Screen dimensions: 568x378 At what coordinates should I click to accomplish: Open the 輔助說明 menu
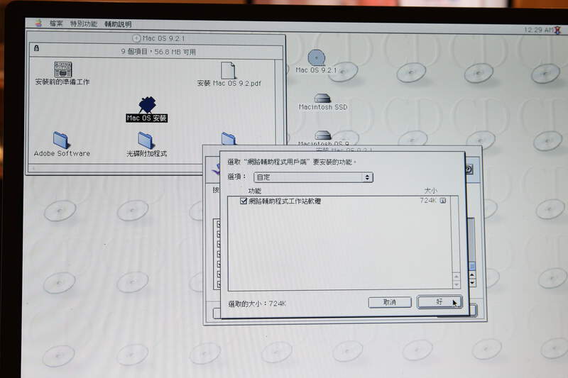click(x=118, y=24)
